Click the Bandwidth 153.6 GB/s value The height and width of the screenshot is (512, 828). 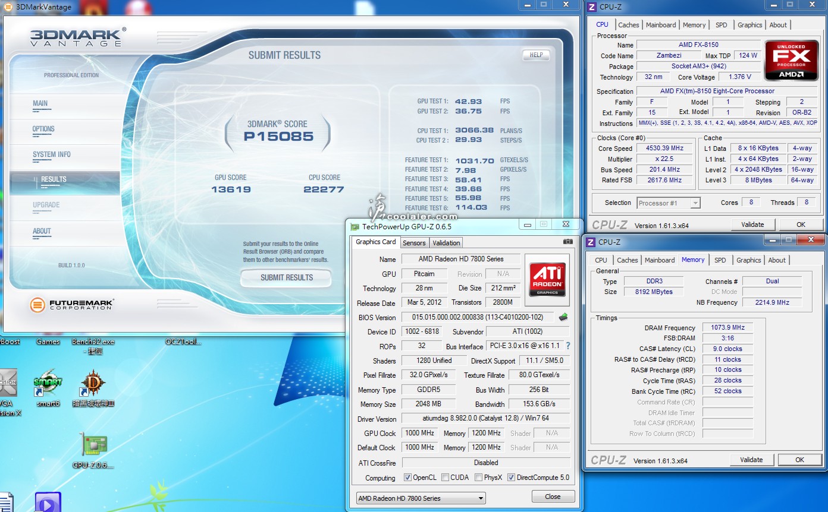pos(539,404)
